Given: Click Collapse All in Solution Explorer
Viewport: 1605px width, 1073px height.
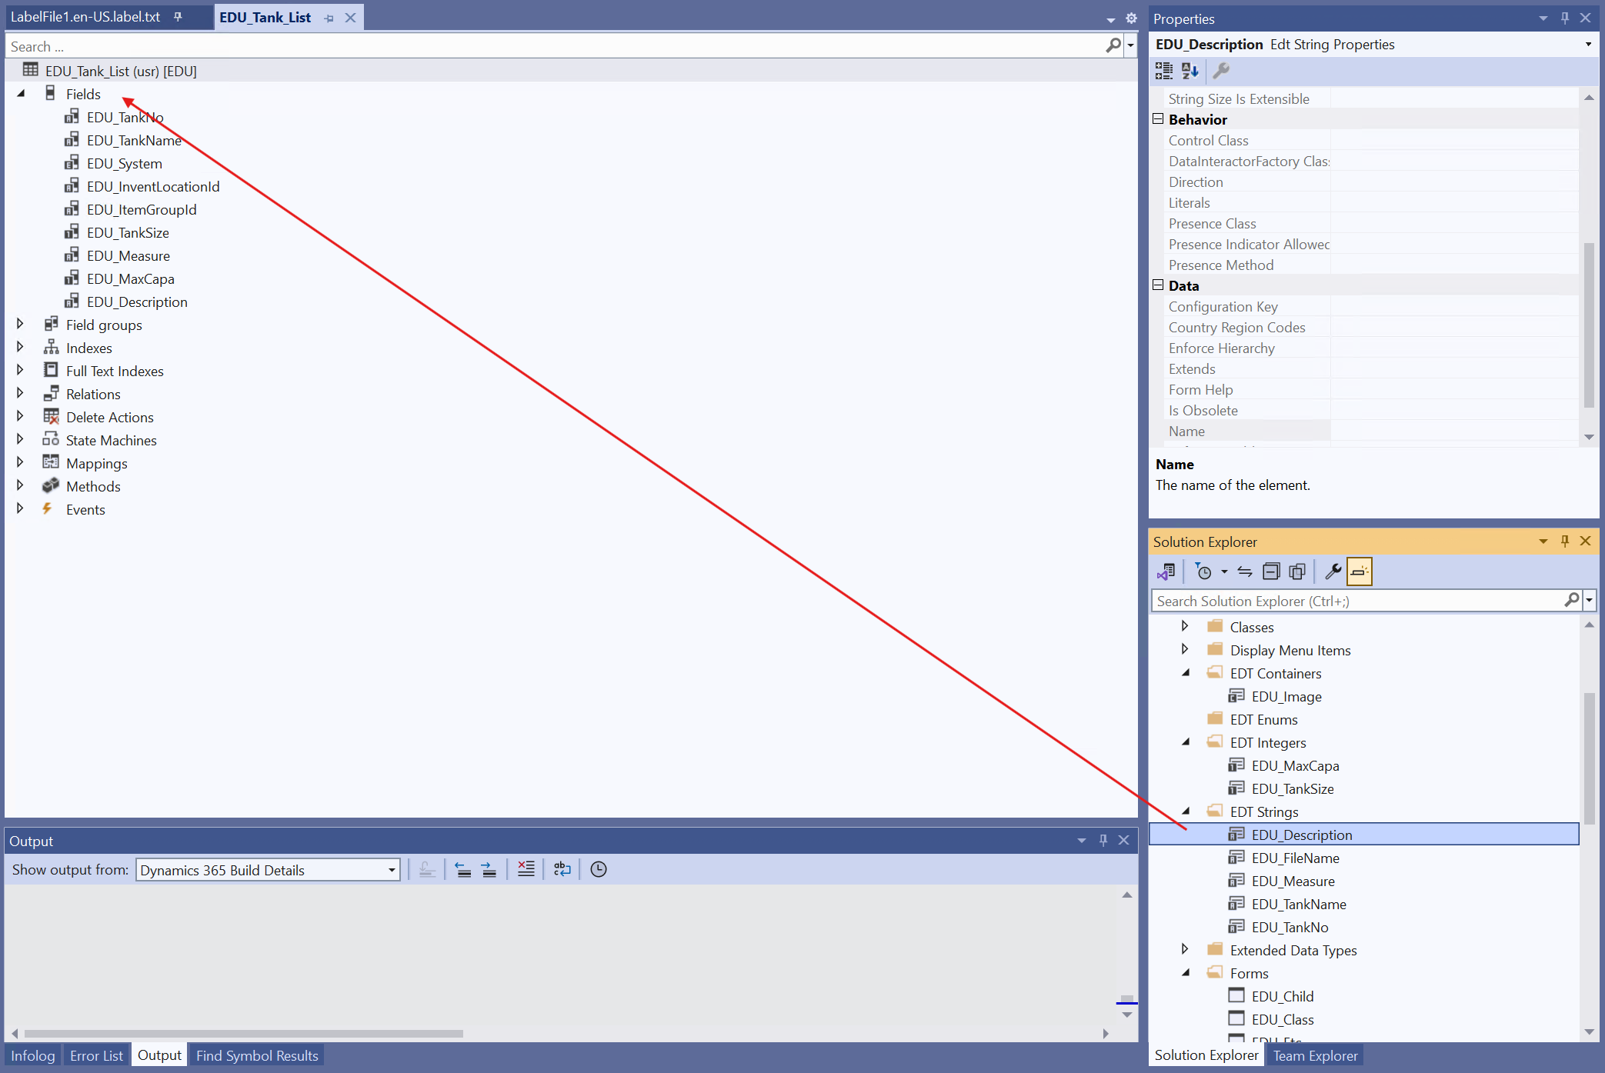Looking at the screenshot, I should click(x=1271, y=571).
